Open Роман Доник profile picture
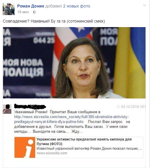 pos(9,9)
